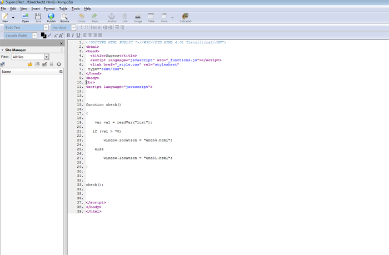Click the highlight color pen icon
Screen dimensions: 389x255
49,35
